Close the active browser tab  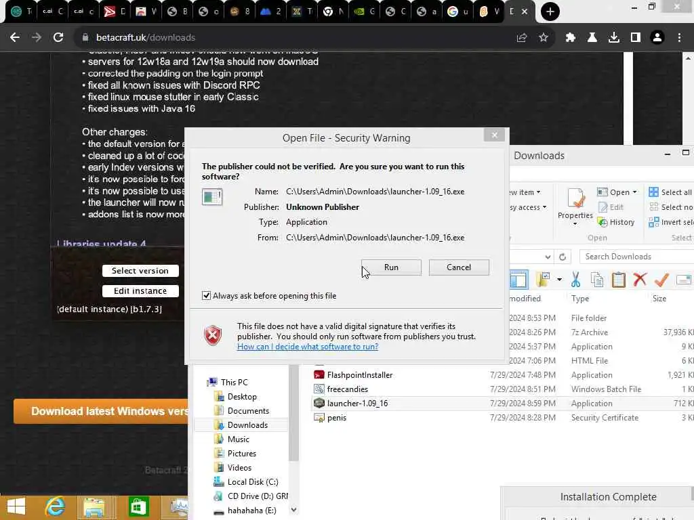point(525,12)
